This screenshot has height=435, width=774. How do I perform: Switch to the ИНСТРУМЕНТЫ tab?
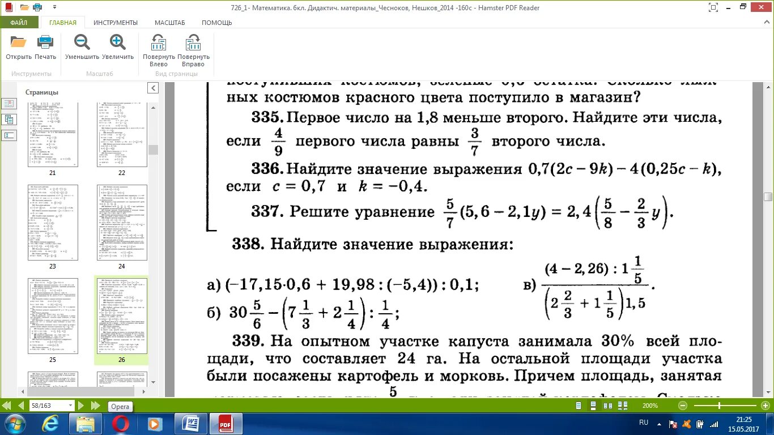(116, 23)
